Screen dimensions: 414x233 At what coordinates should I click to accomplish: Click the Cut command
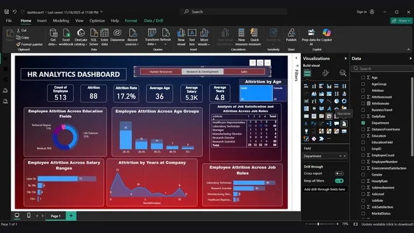(22, 31)
